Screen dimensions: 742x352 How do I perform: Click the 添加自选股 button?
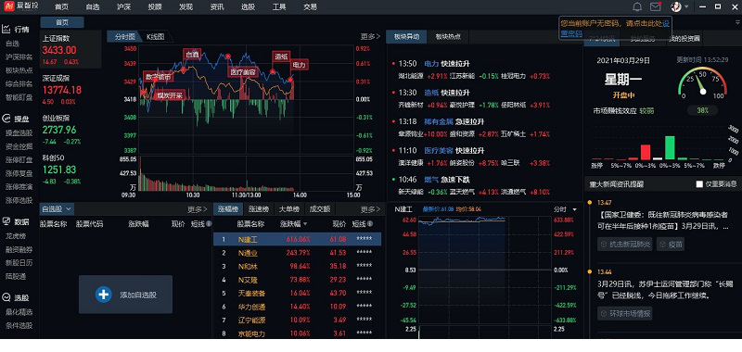click(125, 295)
